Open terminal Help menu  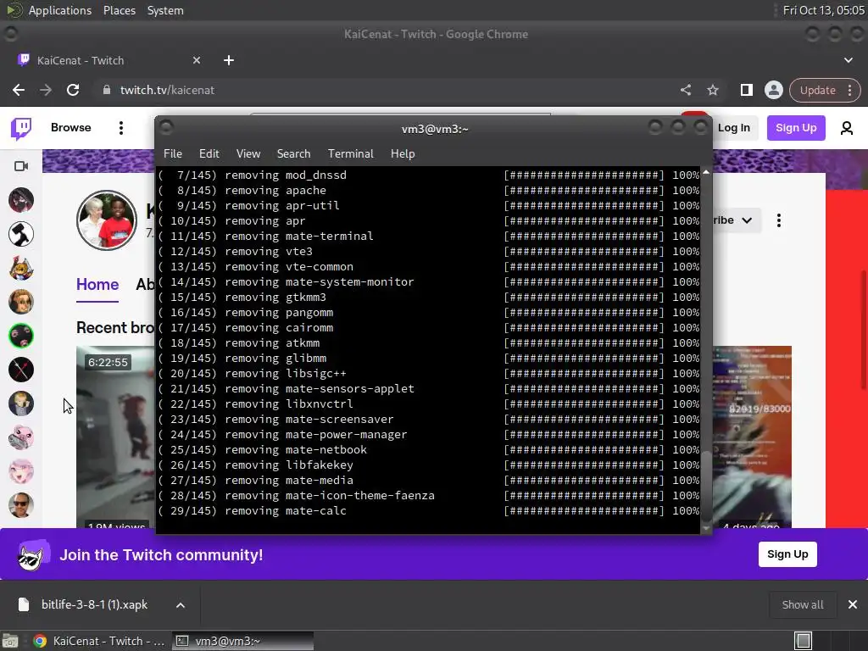click(x=403, y=154)
